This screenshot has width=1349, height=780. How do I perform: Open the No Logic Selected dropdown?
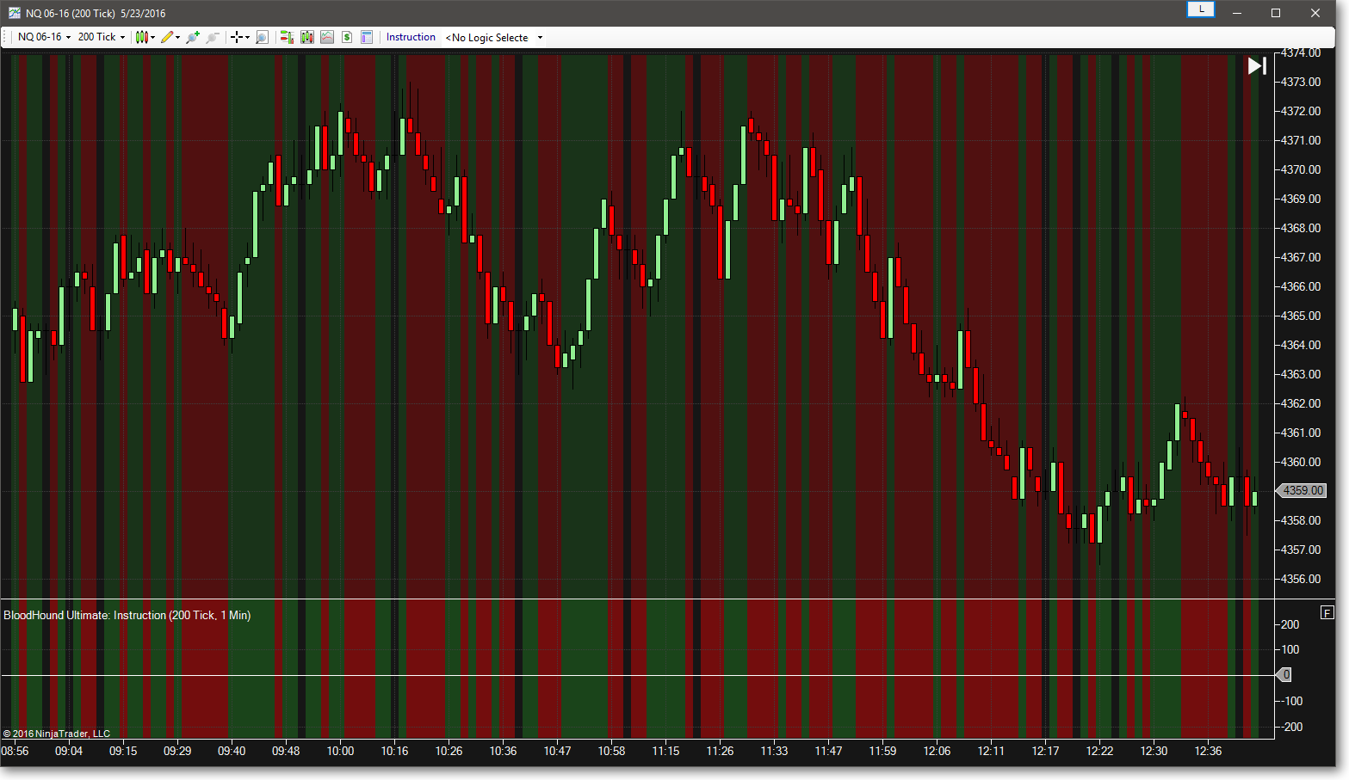[x=494, y=37]
